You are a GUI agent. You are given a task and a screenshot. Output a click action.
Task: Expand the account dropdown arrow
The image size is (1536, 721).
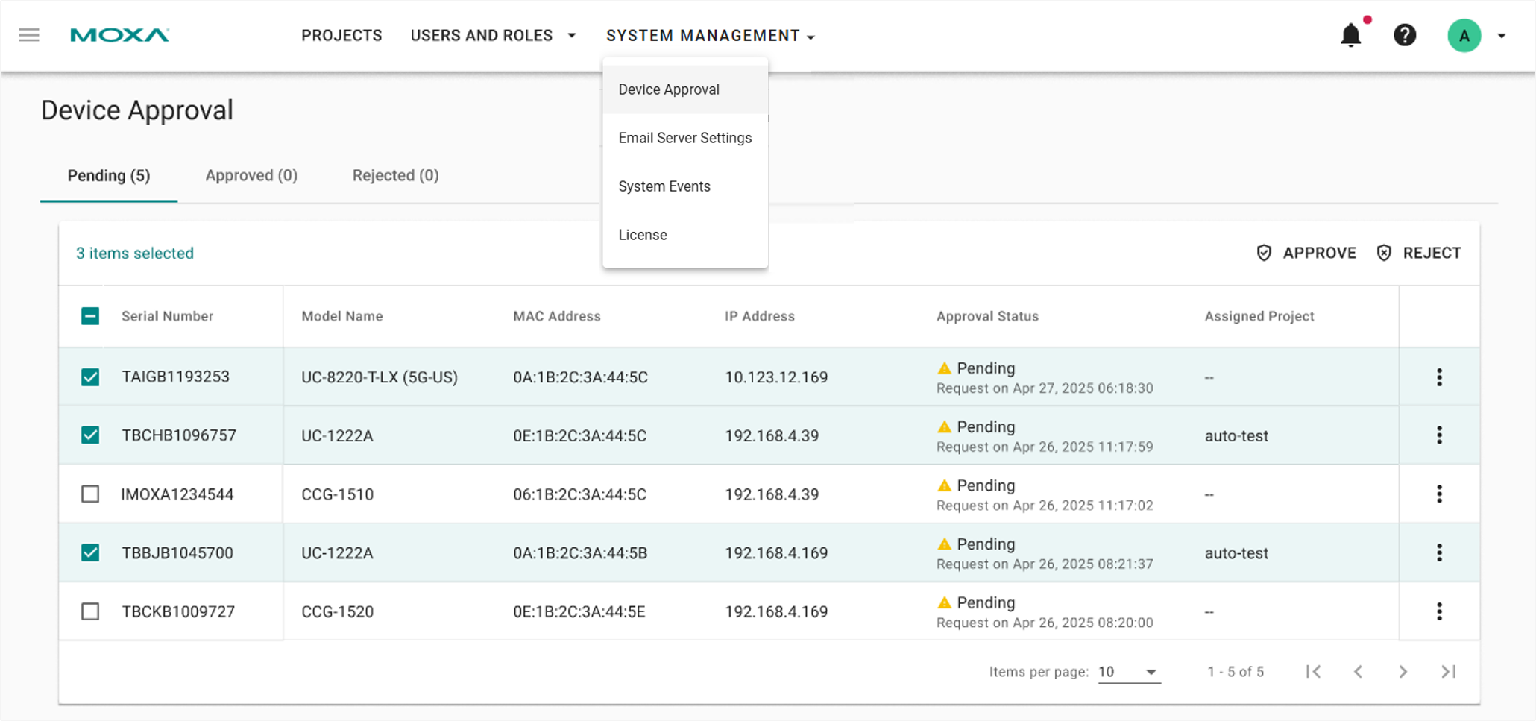pos(1502,36)
